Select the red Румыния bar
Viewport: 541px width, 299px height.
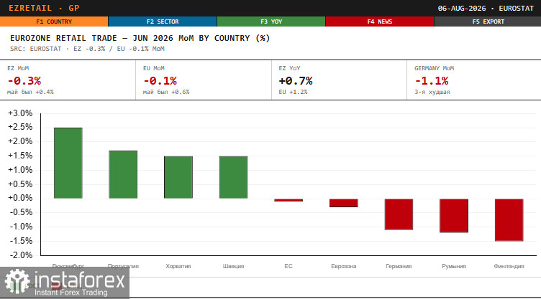coord(454,215)
